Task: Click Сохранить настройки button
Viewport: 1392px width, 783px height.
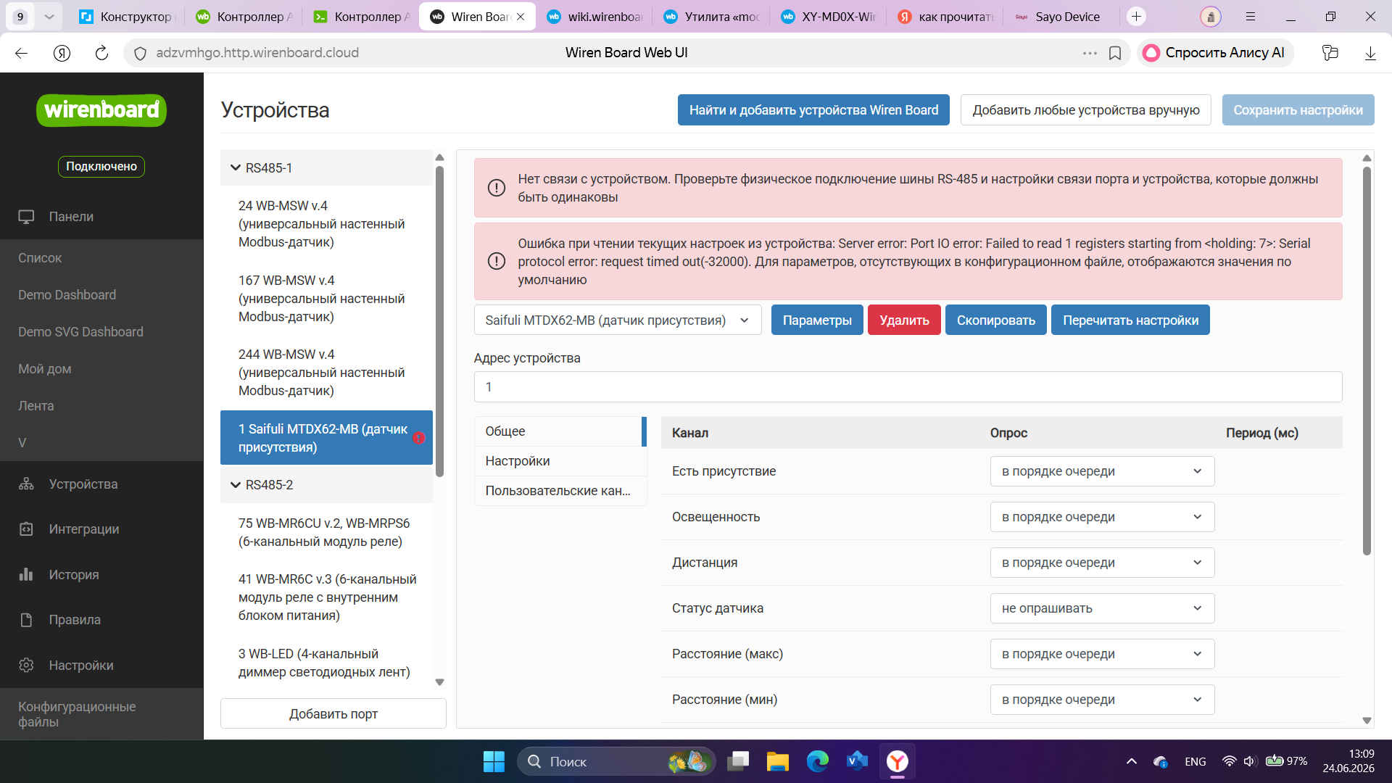Action: pos(1298,110)
